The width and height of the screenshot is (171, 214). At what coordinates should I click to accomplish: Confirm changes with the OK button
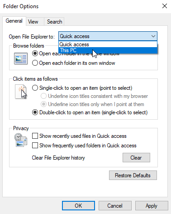click(78, 206)
